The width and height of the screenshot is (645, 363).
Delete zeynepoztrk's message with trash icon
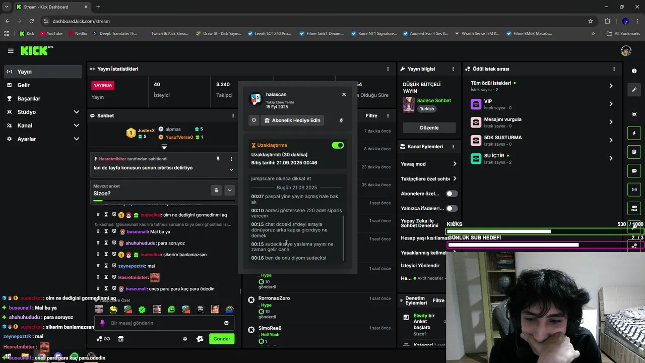[x=98, y=266]
